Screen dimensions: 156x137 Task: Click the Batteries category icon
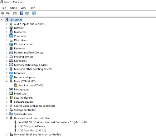11,28
